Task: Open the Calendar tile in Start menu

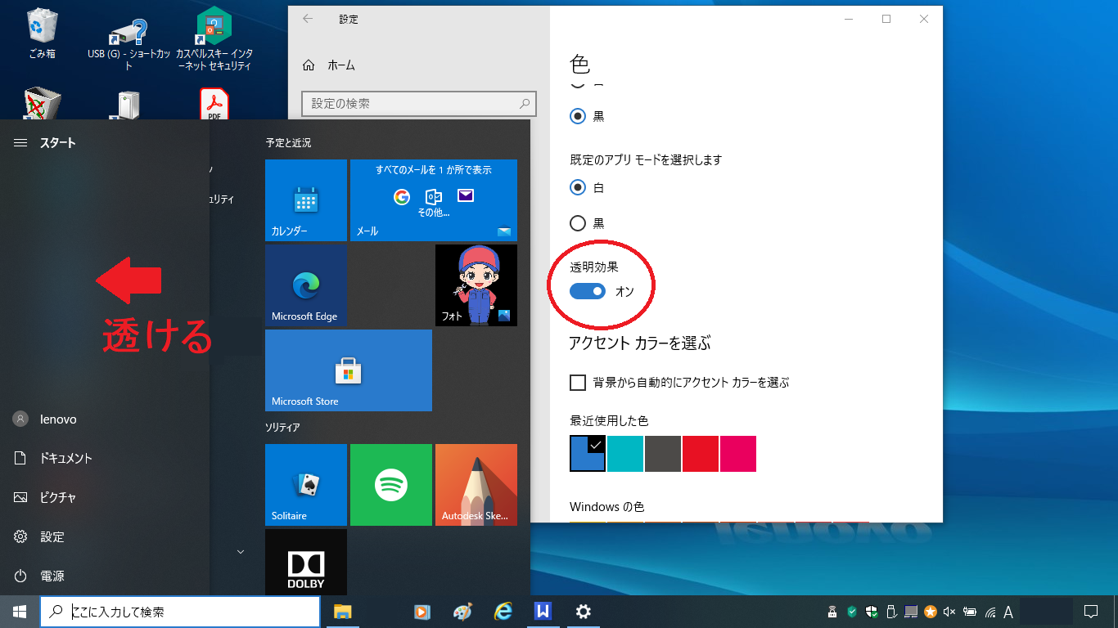Action: (x=306, y=200)
